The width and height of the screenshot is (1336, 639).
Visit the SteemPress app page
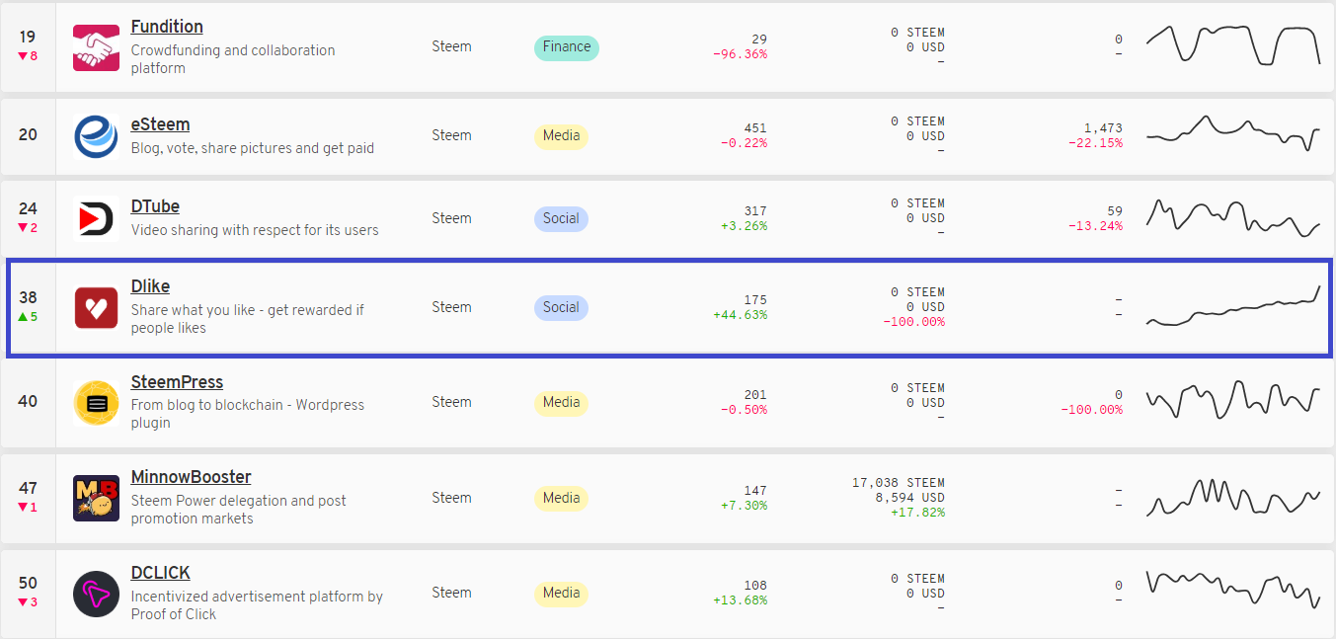[177, 382]
